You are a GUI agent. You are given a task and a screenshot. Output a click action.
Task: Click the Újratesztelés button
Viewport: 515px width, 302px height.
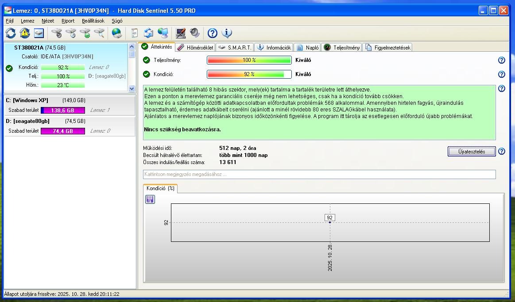pyautogui.click(x=472, y=152)
